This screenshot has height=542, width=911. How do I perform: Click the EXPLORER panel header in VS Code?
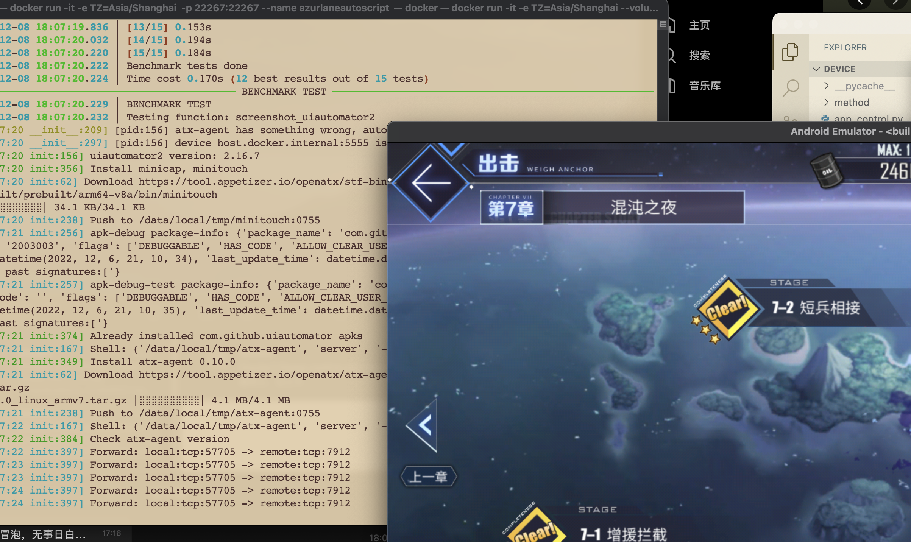[845, 47]
